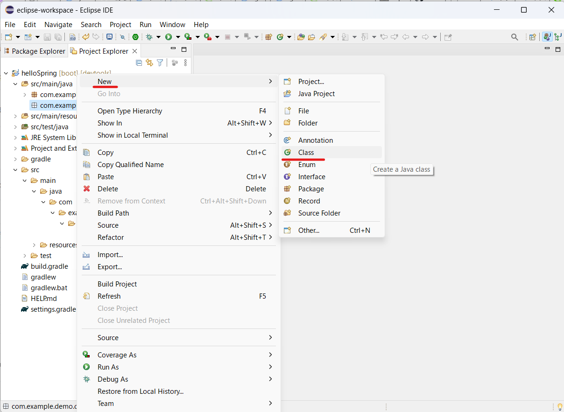Open the Coverage tool in the toolbar
Image resolution: width=564 pixels, height=412 pixels.
[188, 36]
